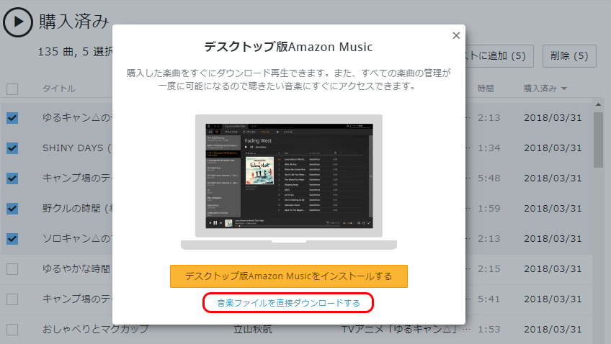
Task: Click the 購入済み page heading
Action: click(73, 22)
